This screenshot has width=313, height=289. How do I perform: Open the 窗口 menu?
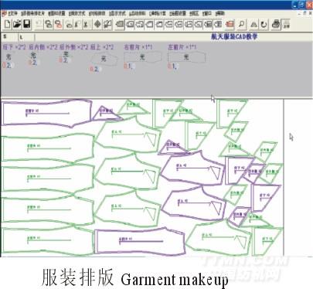[207, 13]
